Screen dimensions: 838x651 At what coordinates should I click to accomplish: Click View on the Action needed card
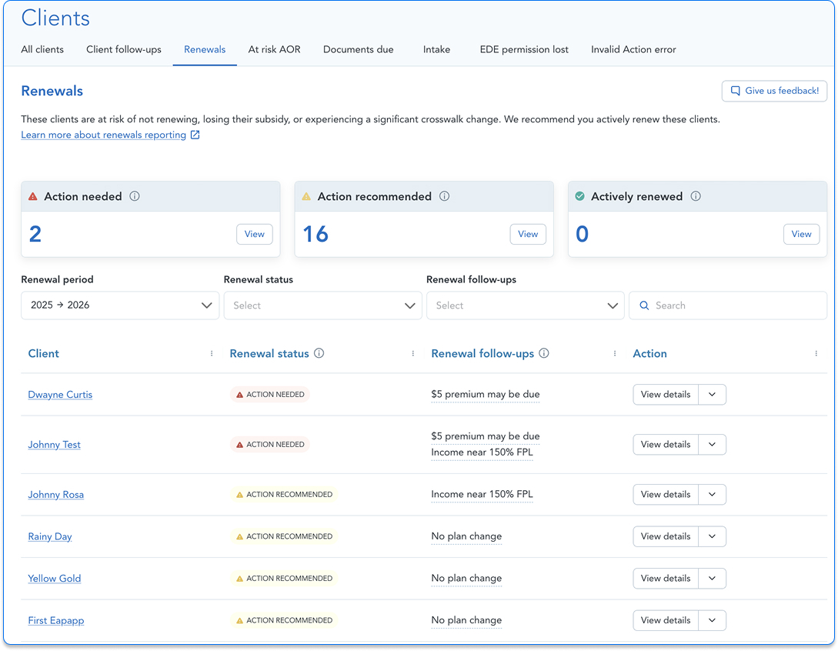click(x=254, y=234)
